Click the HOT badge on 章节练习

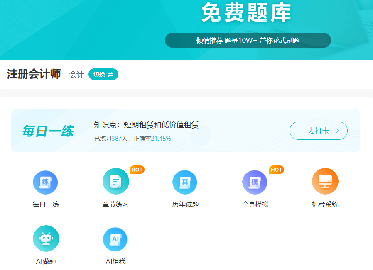(137, 170)
